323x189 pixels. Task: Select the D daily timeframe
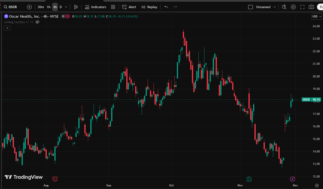(61, 7)
